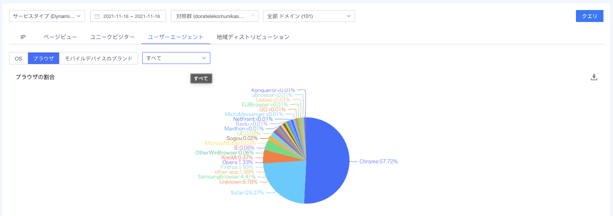The width and height of the screenshot is (613, 216).
Task: Expand the すべて filter dropdown
Action: pos(176,58)
